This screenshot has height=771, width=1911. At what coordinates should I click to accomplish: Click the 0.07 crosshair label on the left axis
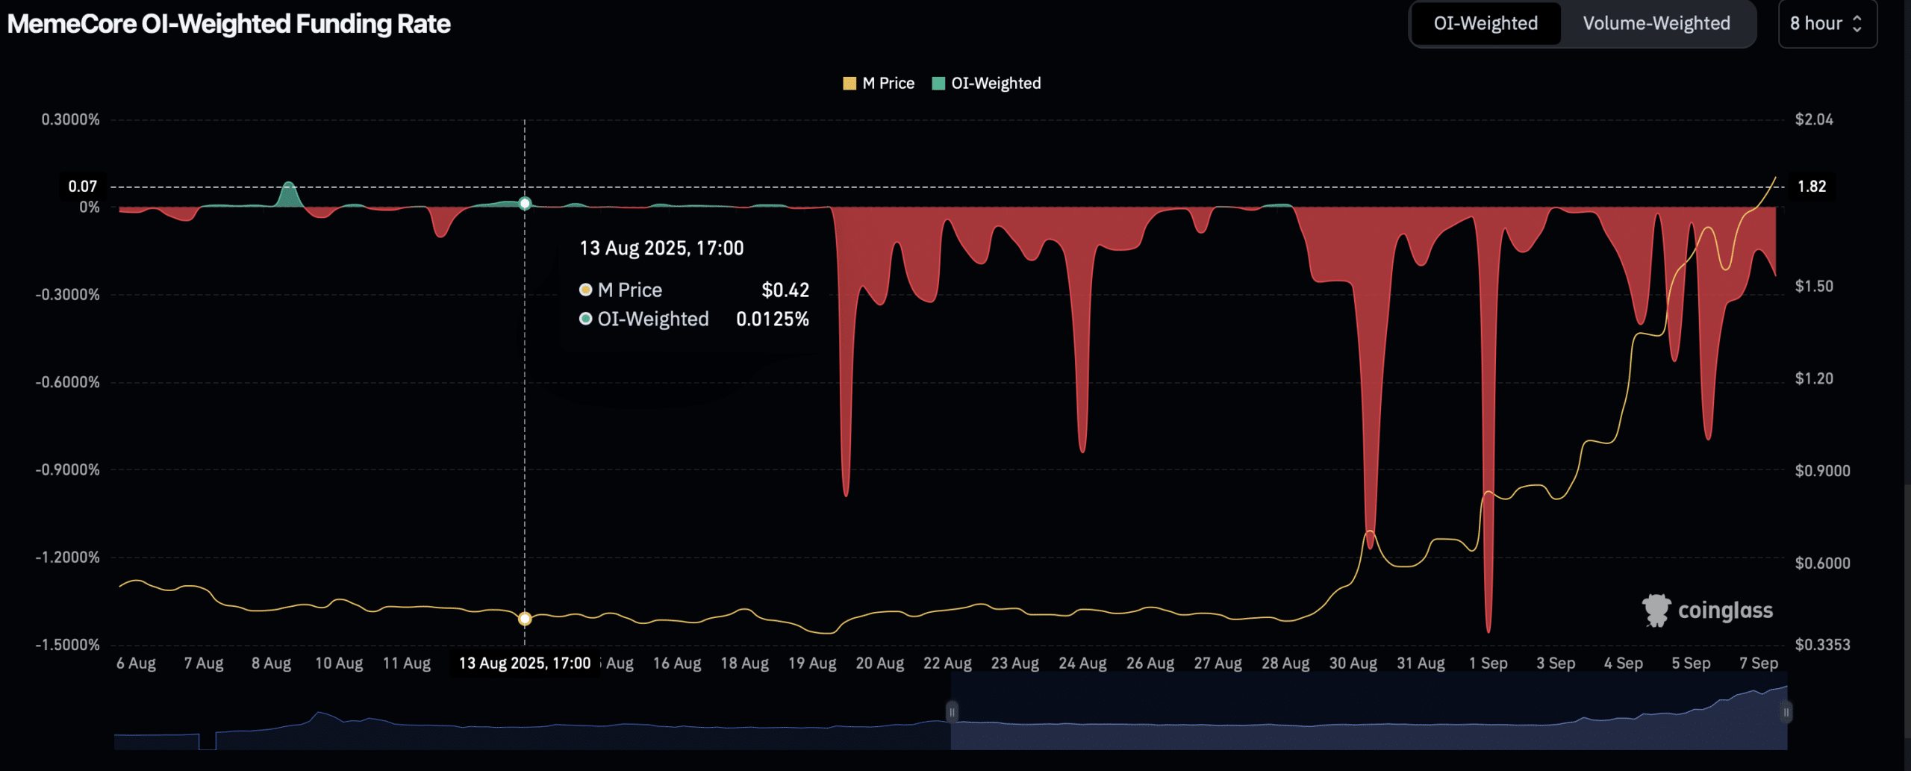pos(82,187)
